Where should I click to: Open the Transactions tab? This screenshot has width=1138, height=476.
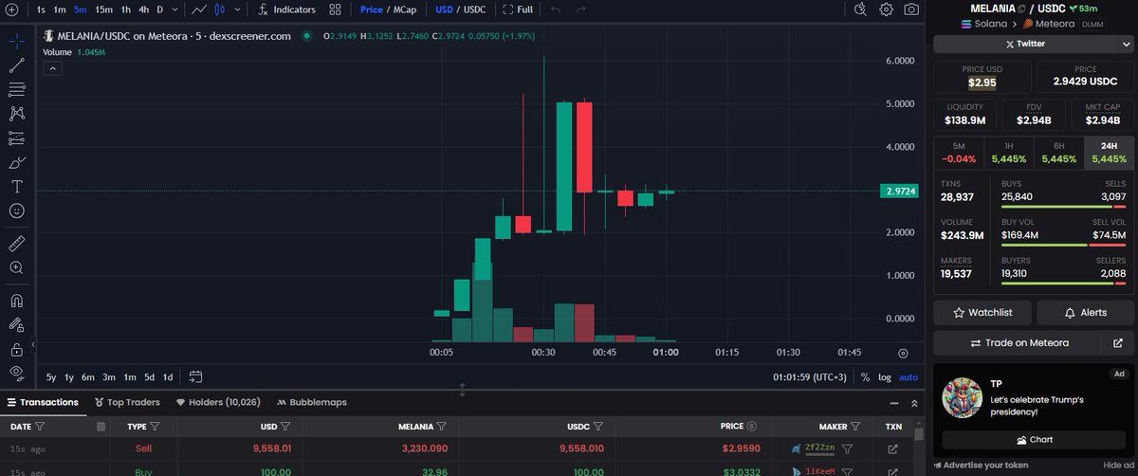(43, 402)
